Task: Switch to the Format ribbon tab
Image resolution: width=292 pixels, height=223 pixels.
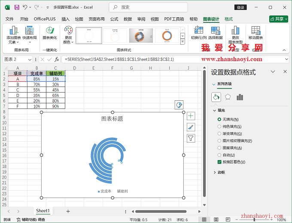Action: pos(228,19)
